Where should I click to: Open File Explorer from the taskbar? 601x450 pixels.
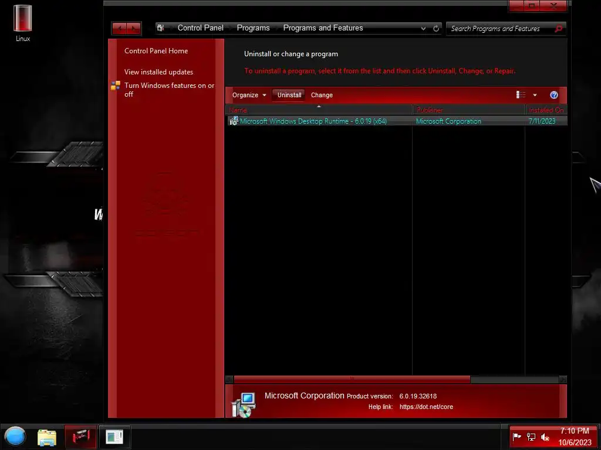point(47,437)
